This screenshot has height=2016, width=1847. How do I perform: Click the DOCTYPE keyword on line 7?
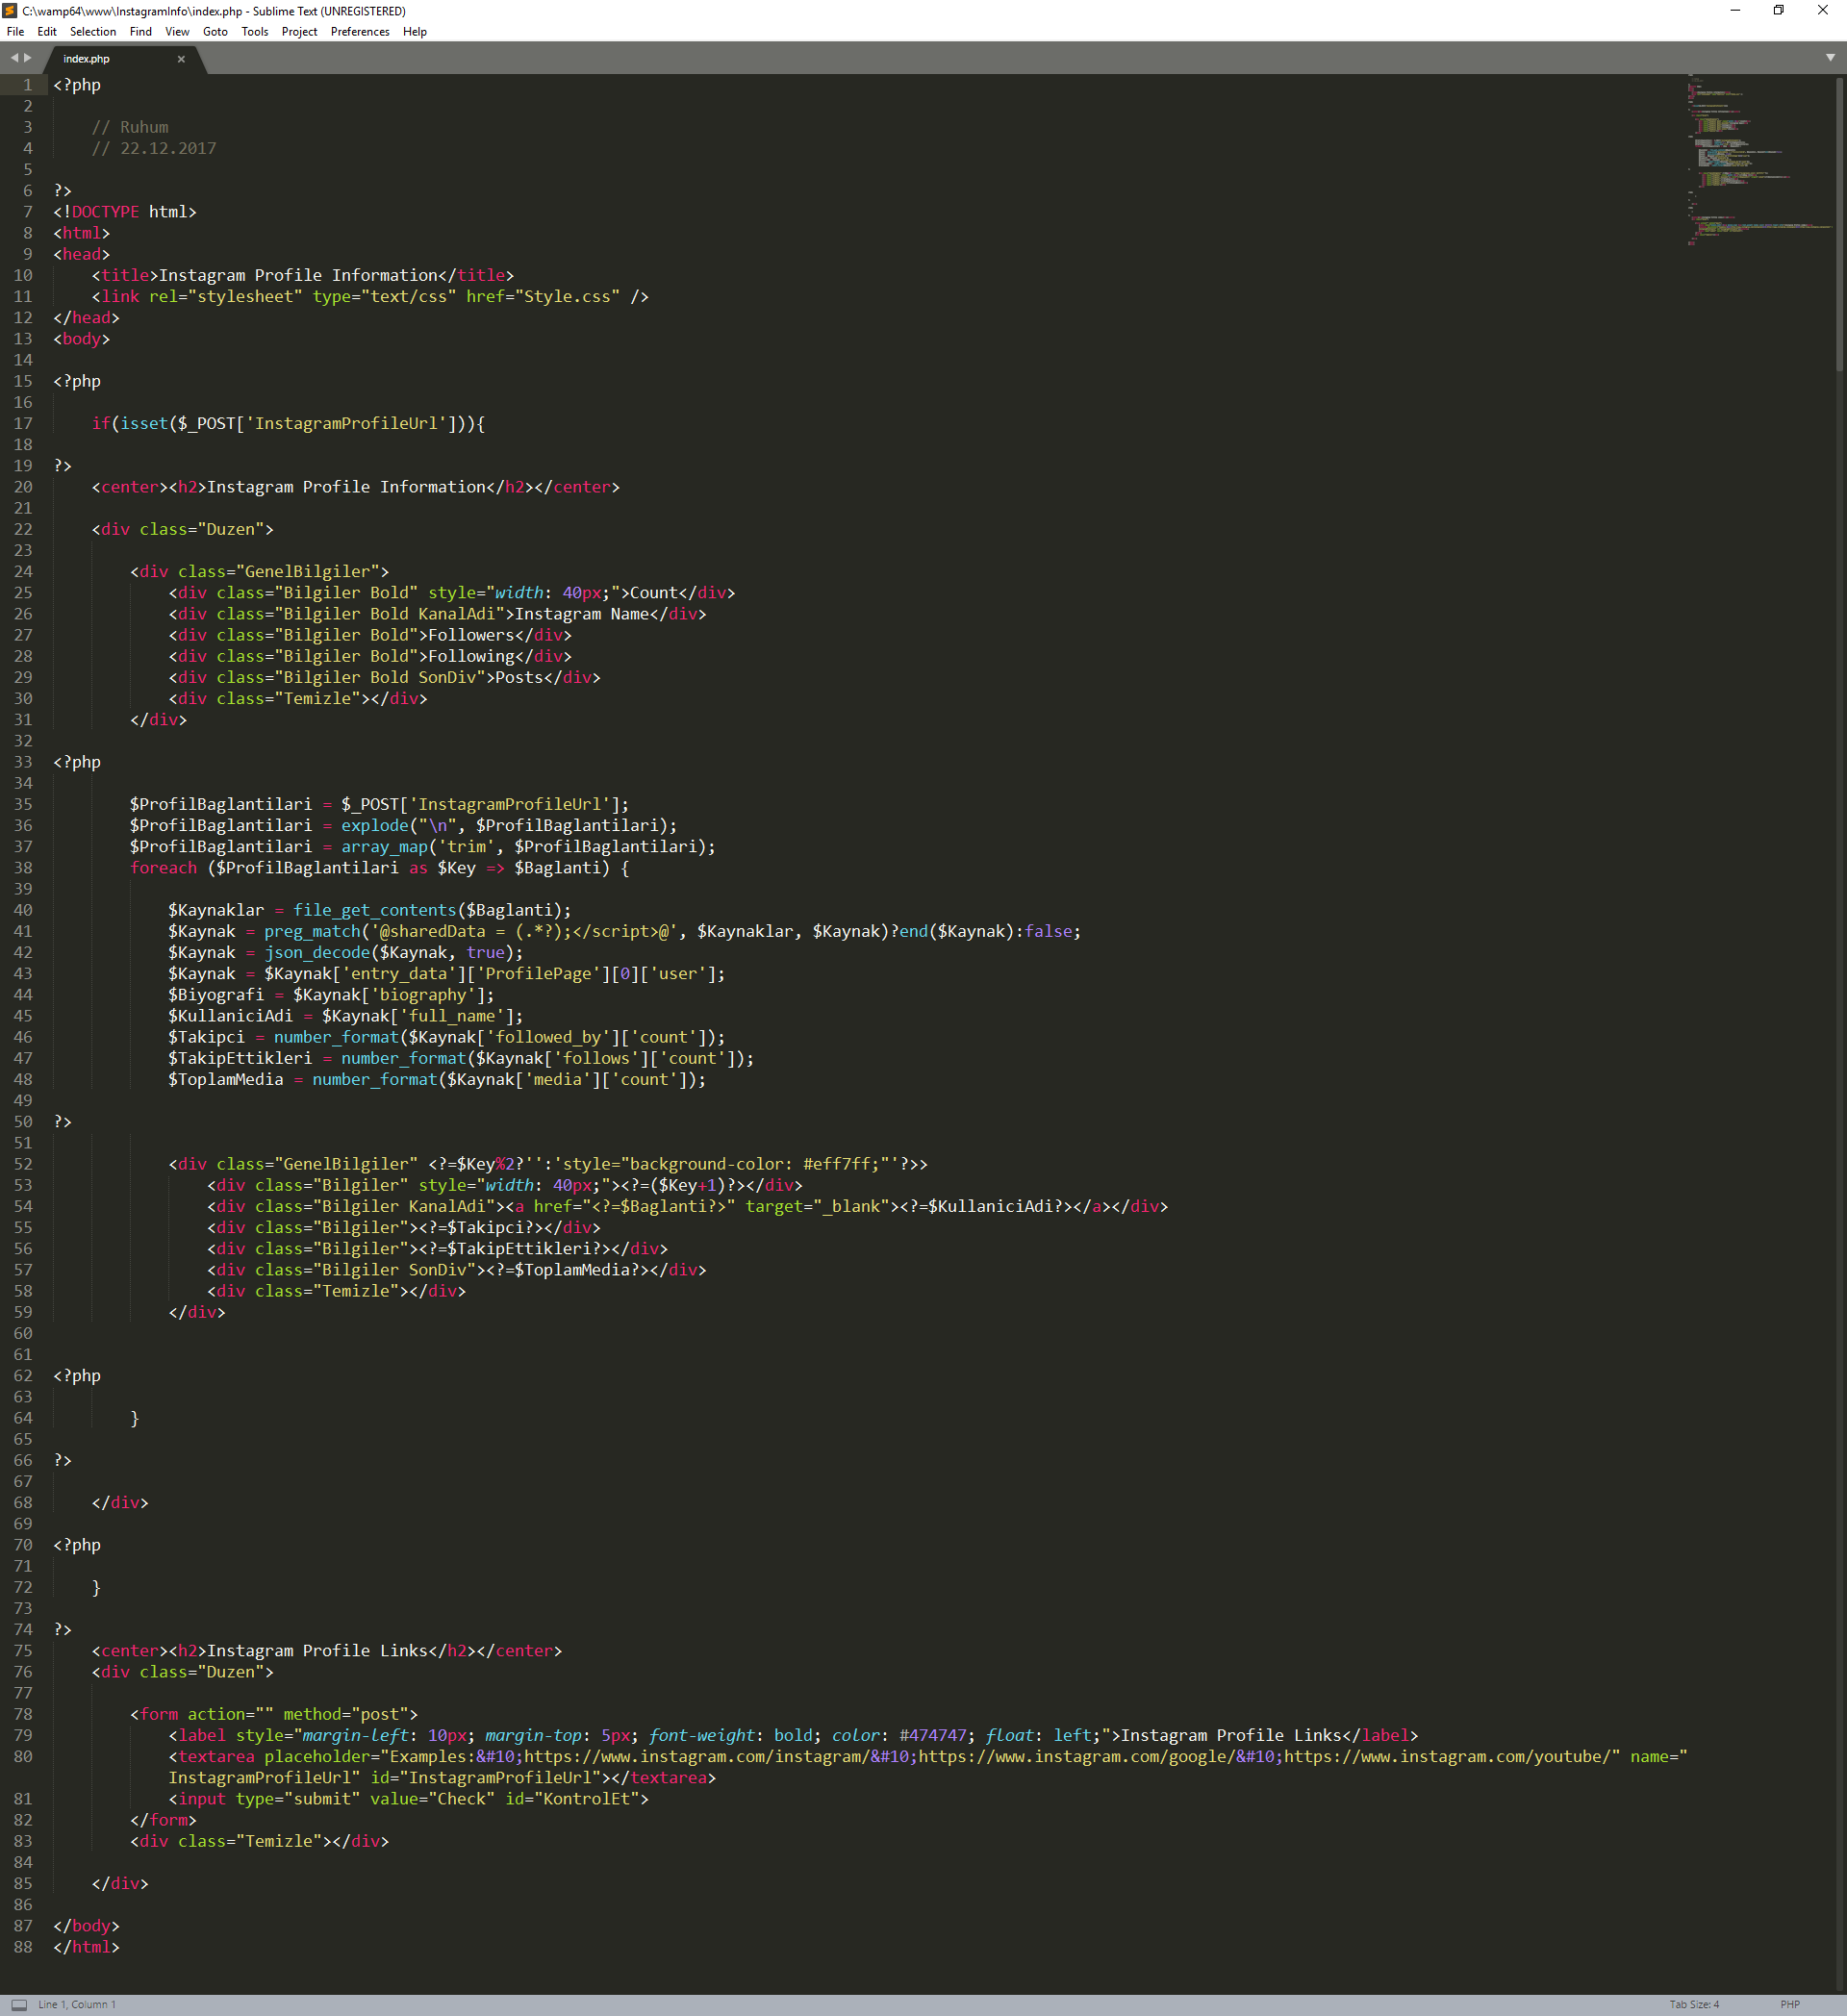click(106, 212)
